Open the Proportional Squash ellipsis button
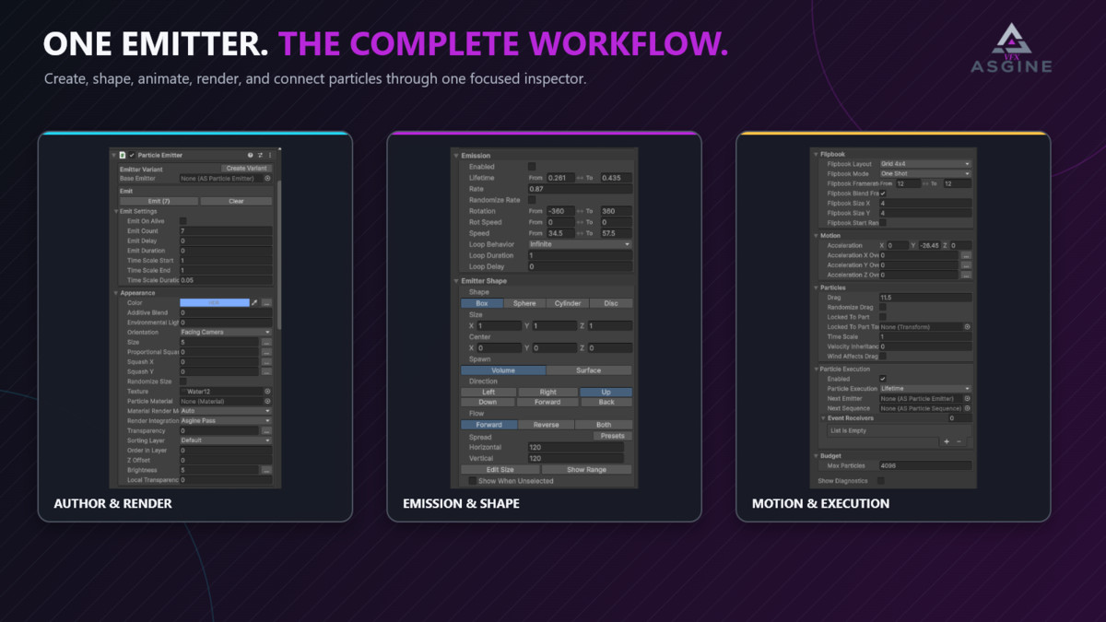Viewport: 1106px width, 622px height. click(x=266, y=352)
